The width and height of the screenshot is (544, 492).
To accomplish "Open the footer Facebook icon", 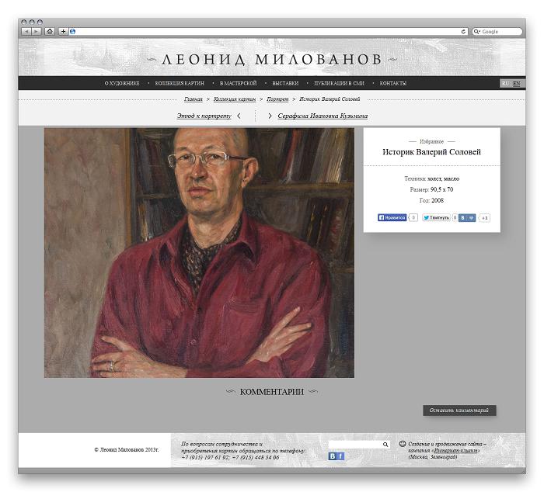I will [x=340, y=456].
